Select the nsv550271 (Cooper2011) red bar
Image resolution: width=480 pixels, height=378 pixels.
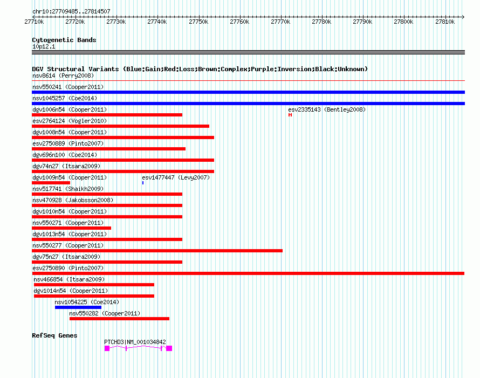click(x=71, y=228)
